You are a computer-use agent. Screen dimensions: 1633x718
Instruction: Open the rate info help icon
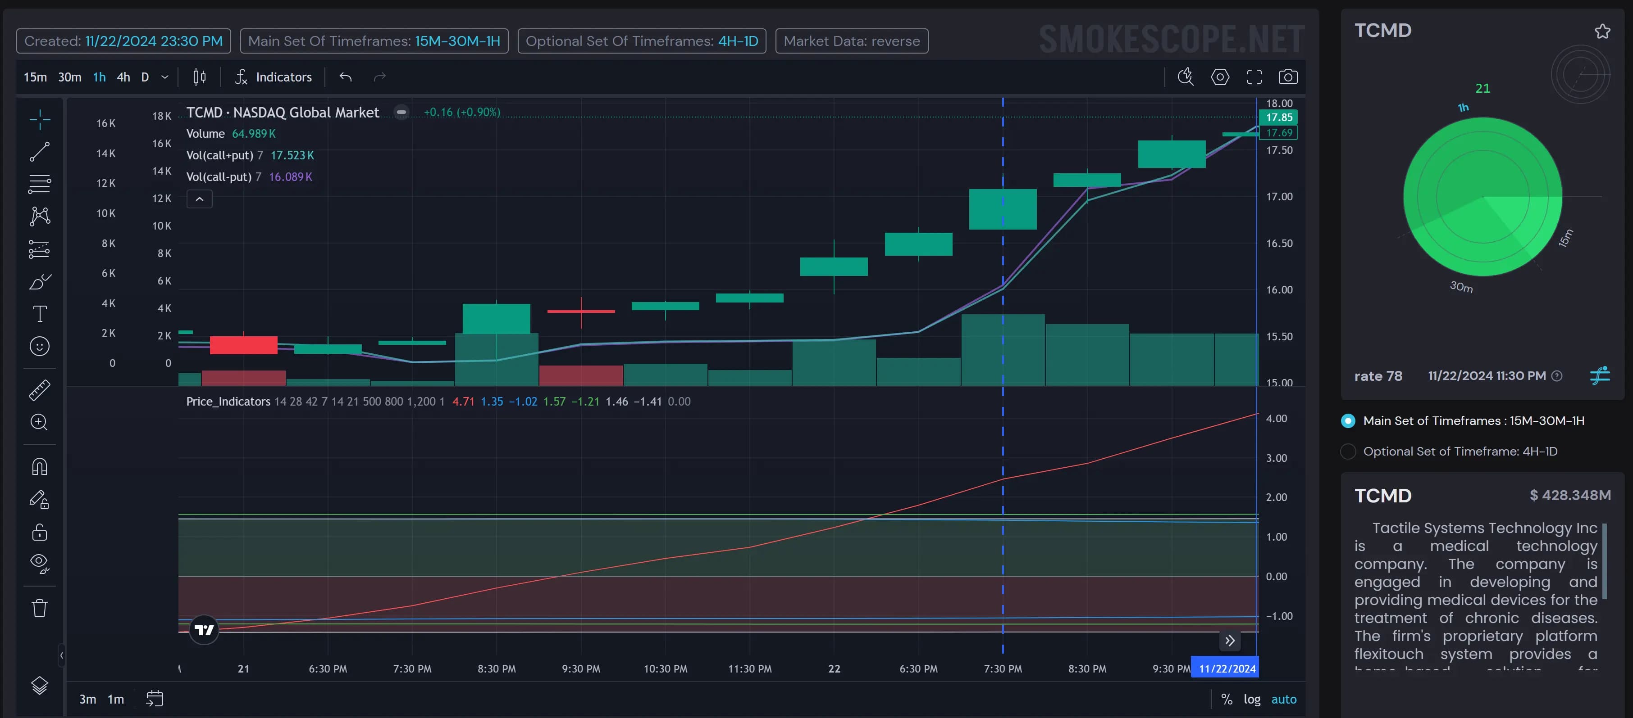[1556, 376]
